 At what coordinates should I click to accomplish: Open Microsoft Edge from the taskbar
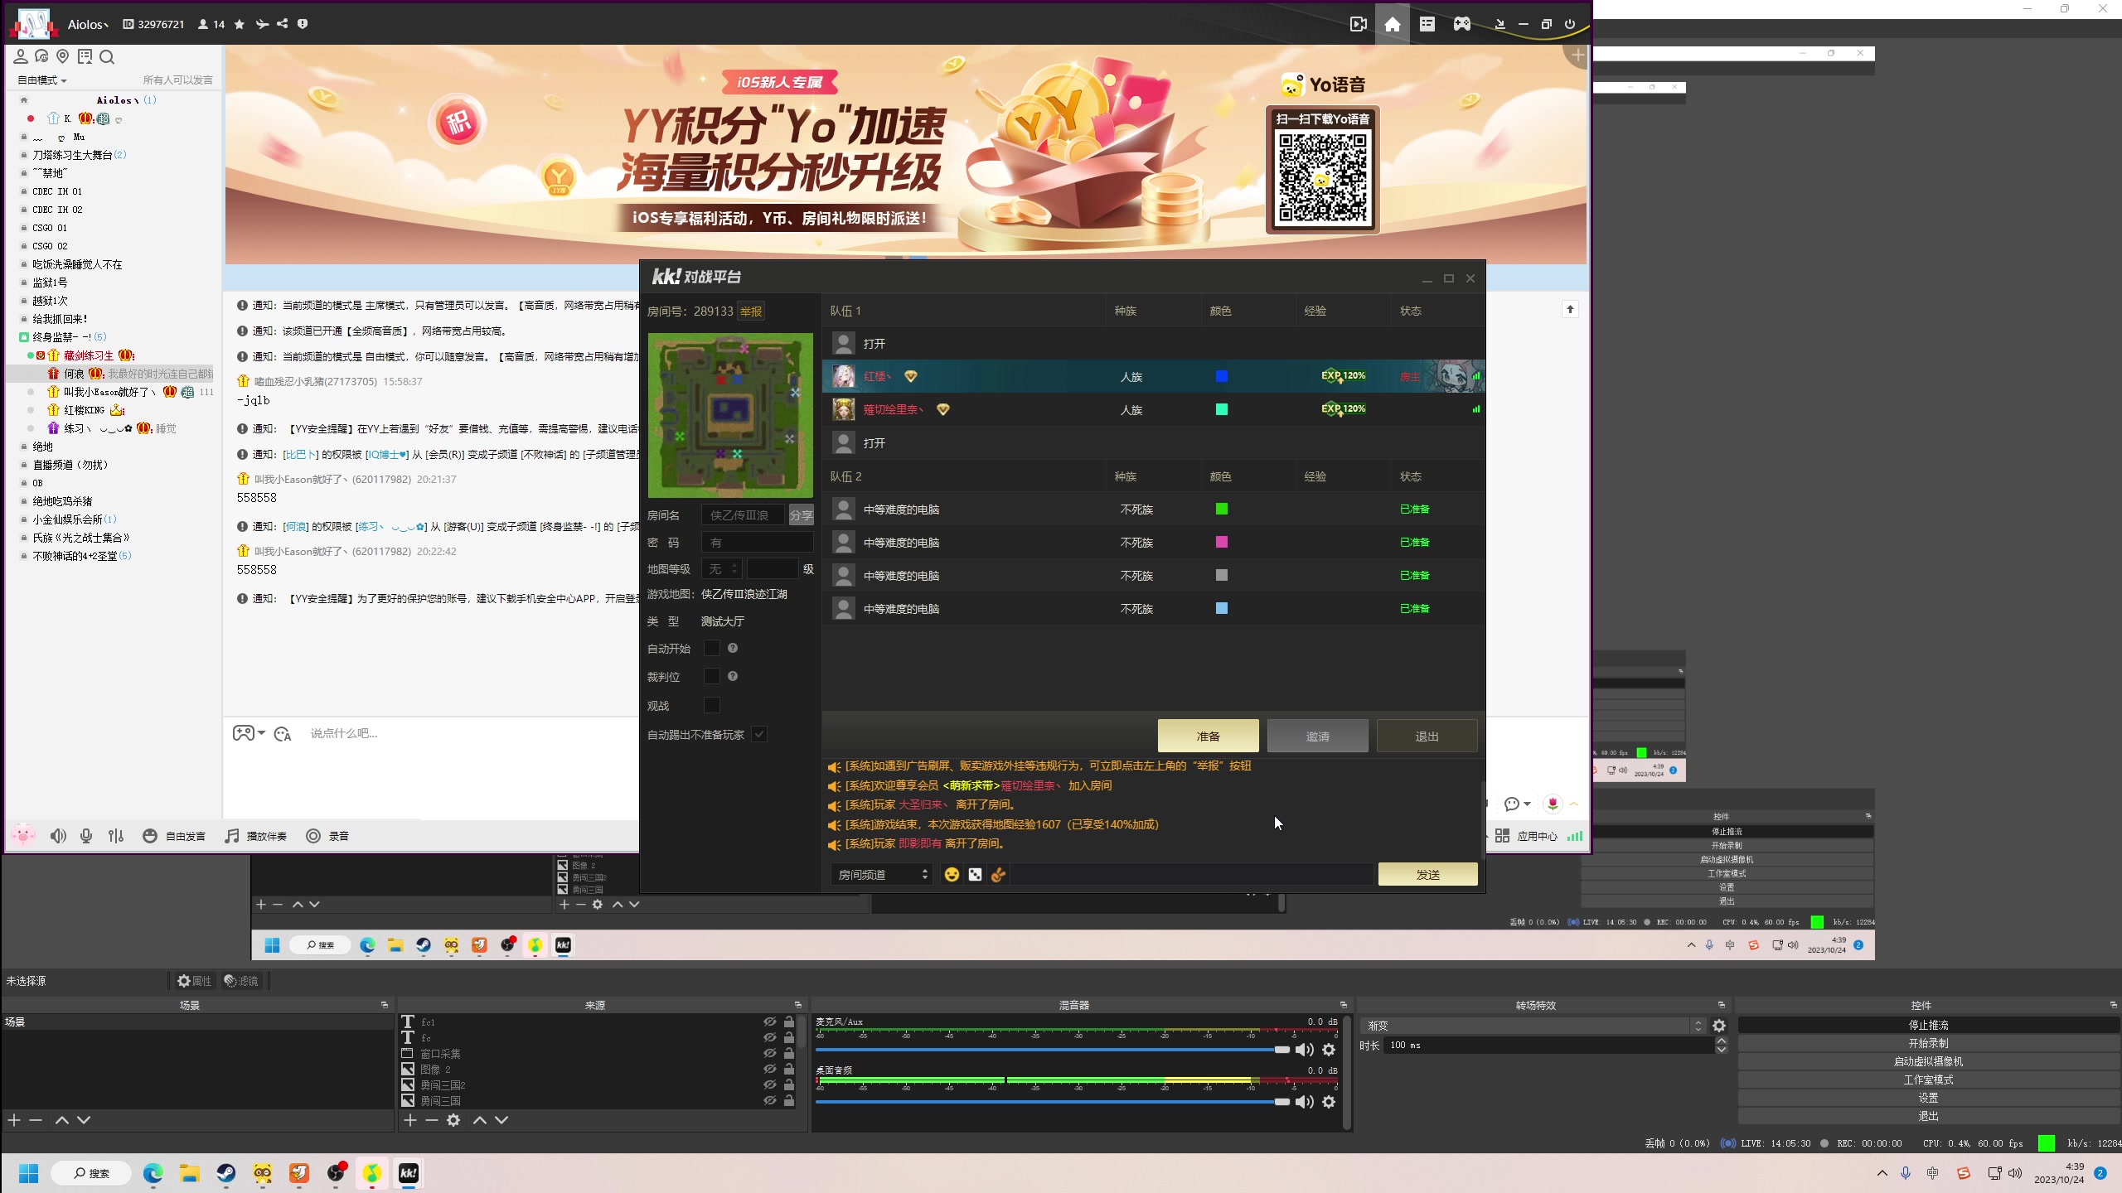tap(153, 1173)
